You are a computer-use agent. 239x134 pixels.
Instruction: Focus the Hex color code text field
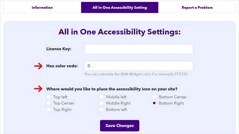139,66
